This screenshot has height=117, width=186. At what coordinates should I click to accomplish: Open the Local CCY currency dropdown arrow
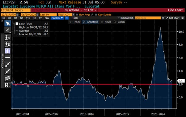pos(74,15)
